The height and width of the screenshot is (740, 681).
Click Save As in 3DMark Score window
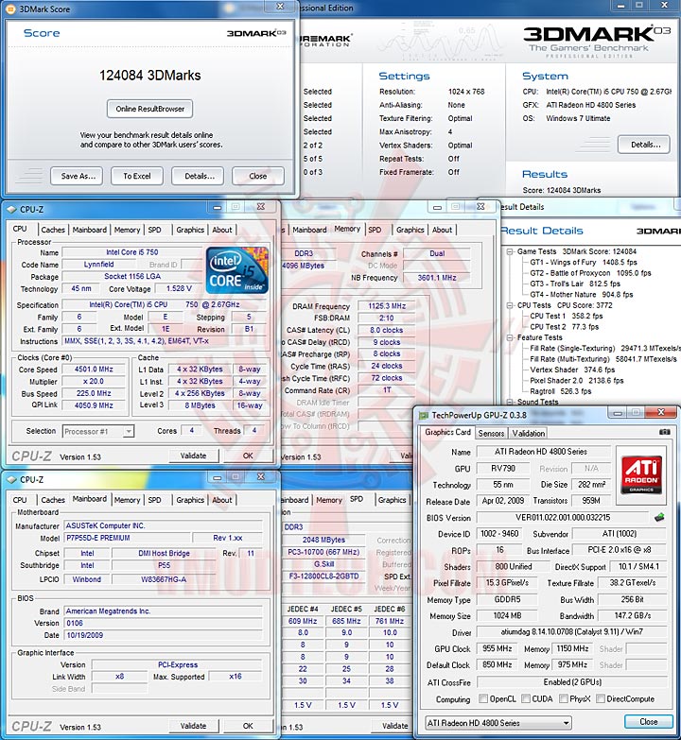pos(79,176)
